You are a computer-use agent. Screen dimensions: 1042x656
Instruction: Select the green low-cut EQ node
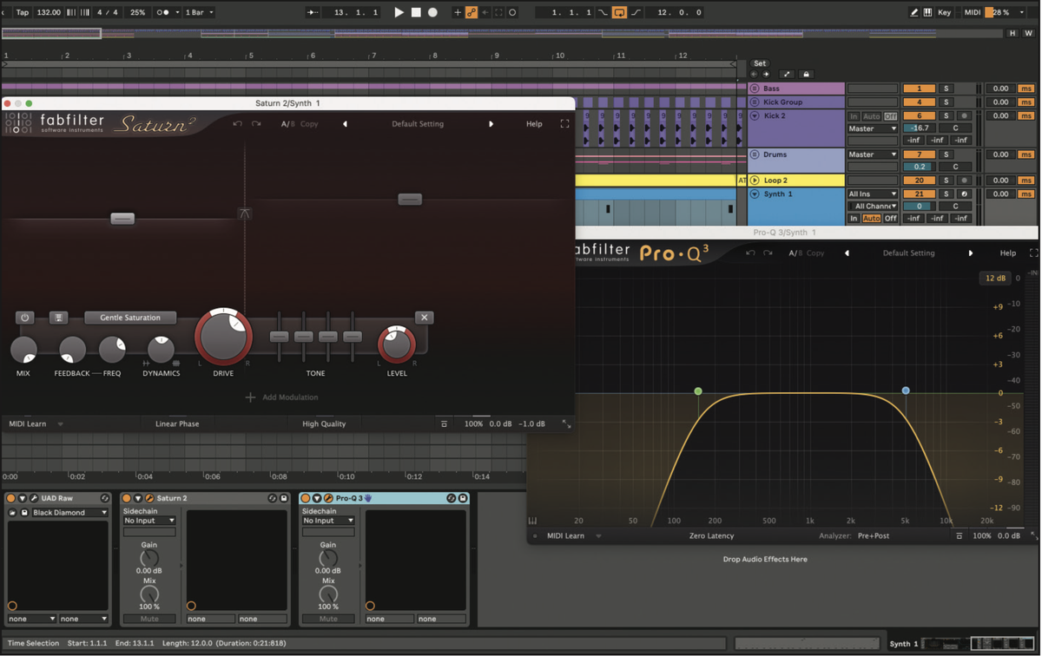point(698,391)
